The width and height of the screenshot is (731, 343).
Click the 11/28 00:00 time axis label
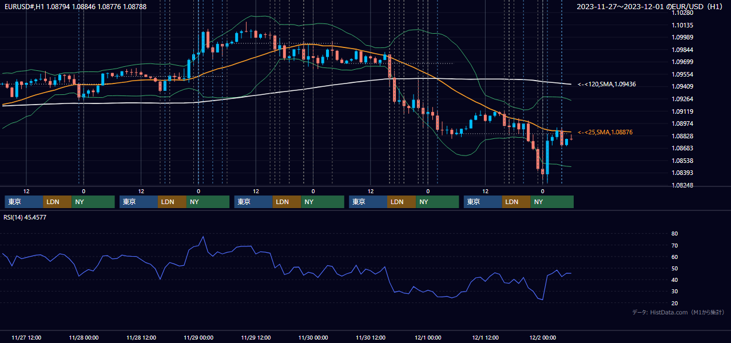pos(84,338)
